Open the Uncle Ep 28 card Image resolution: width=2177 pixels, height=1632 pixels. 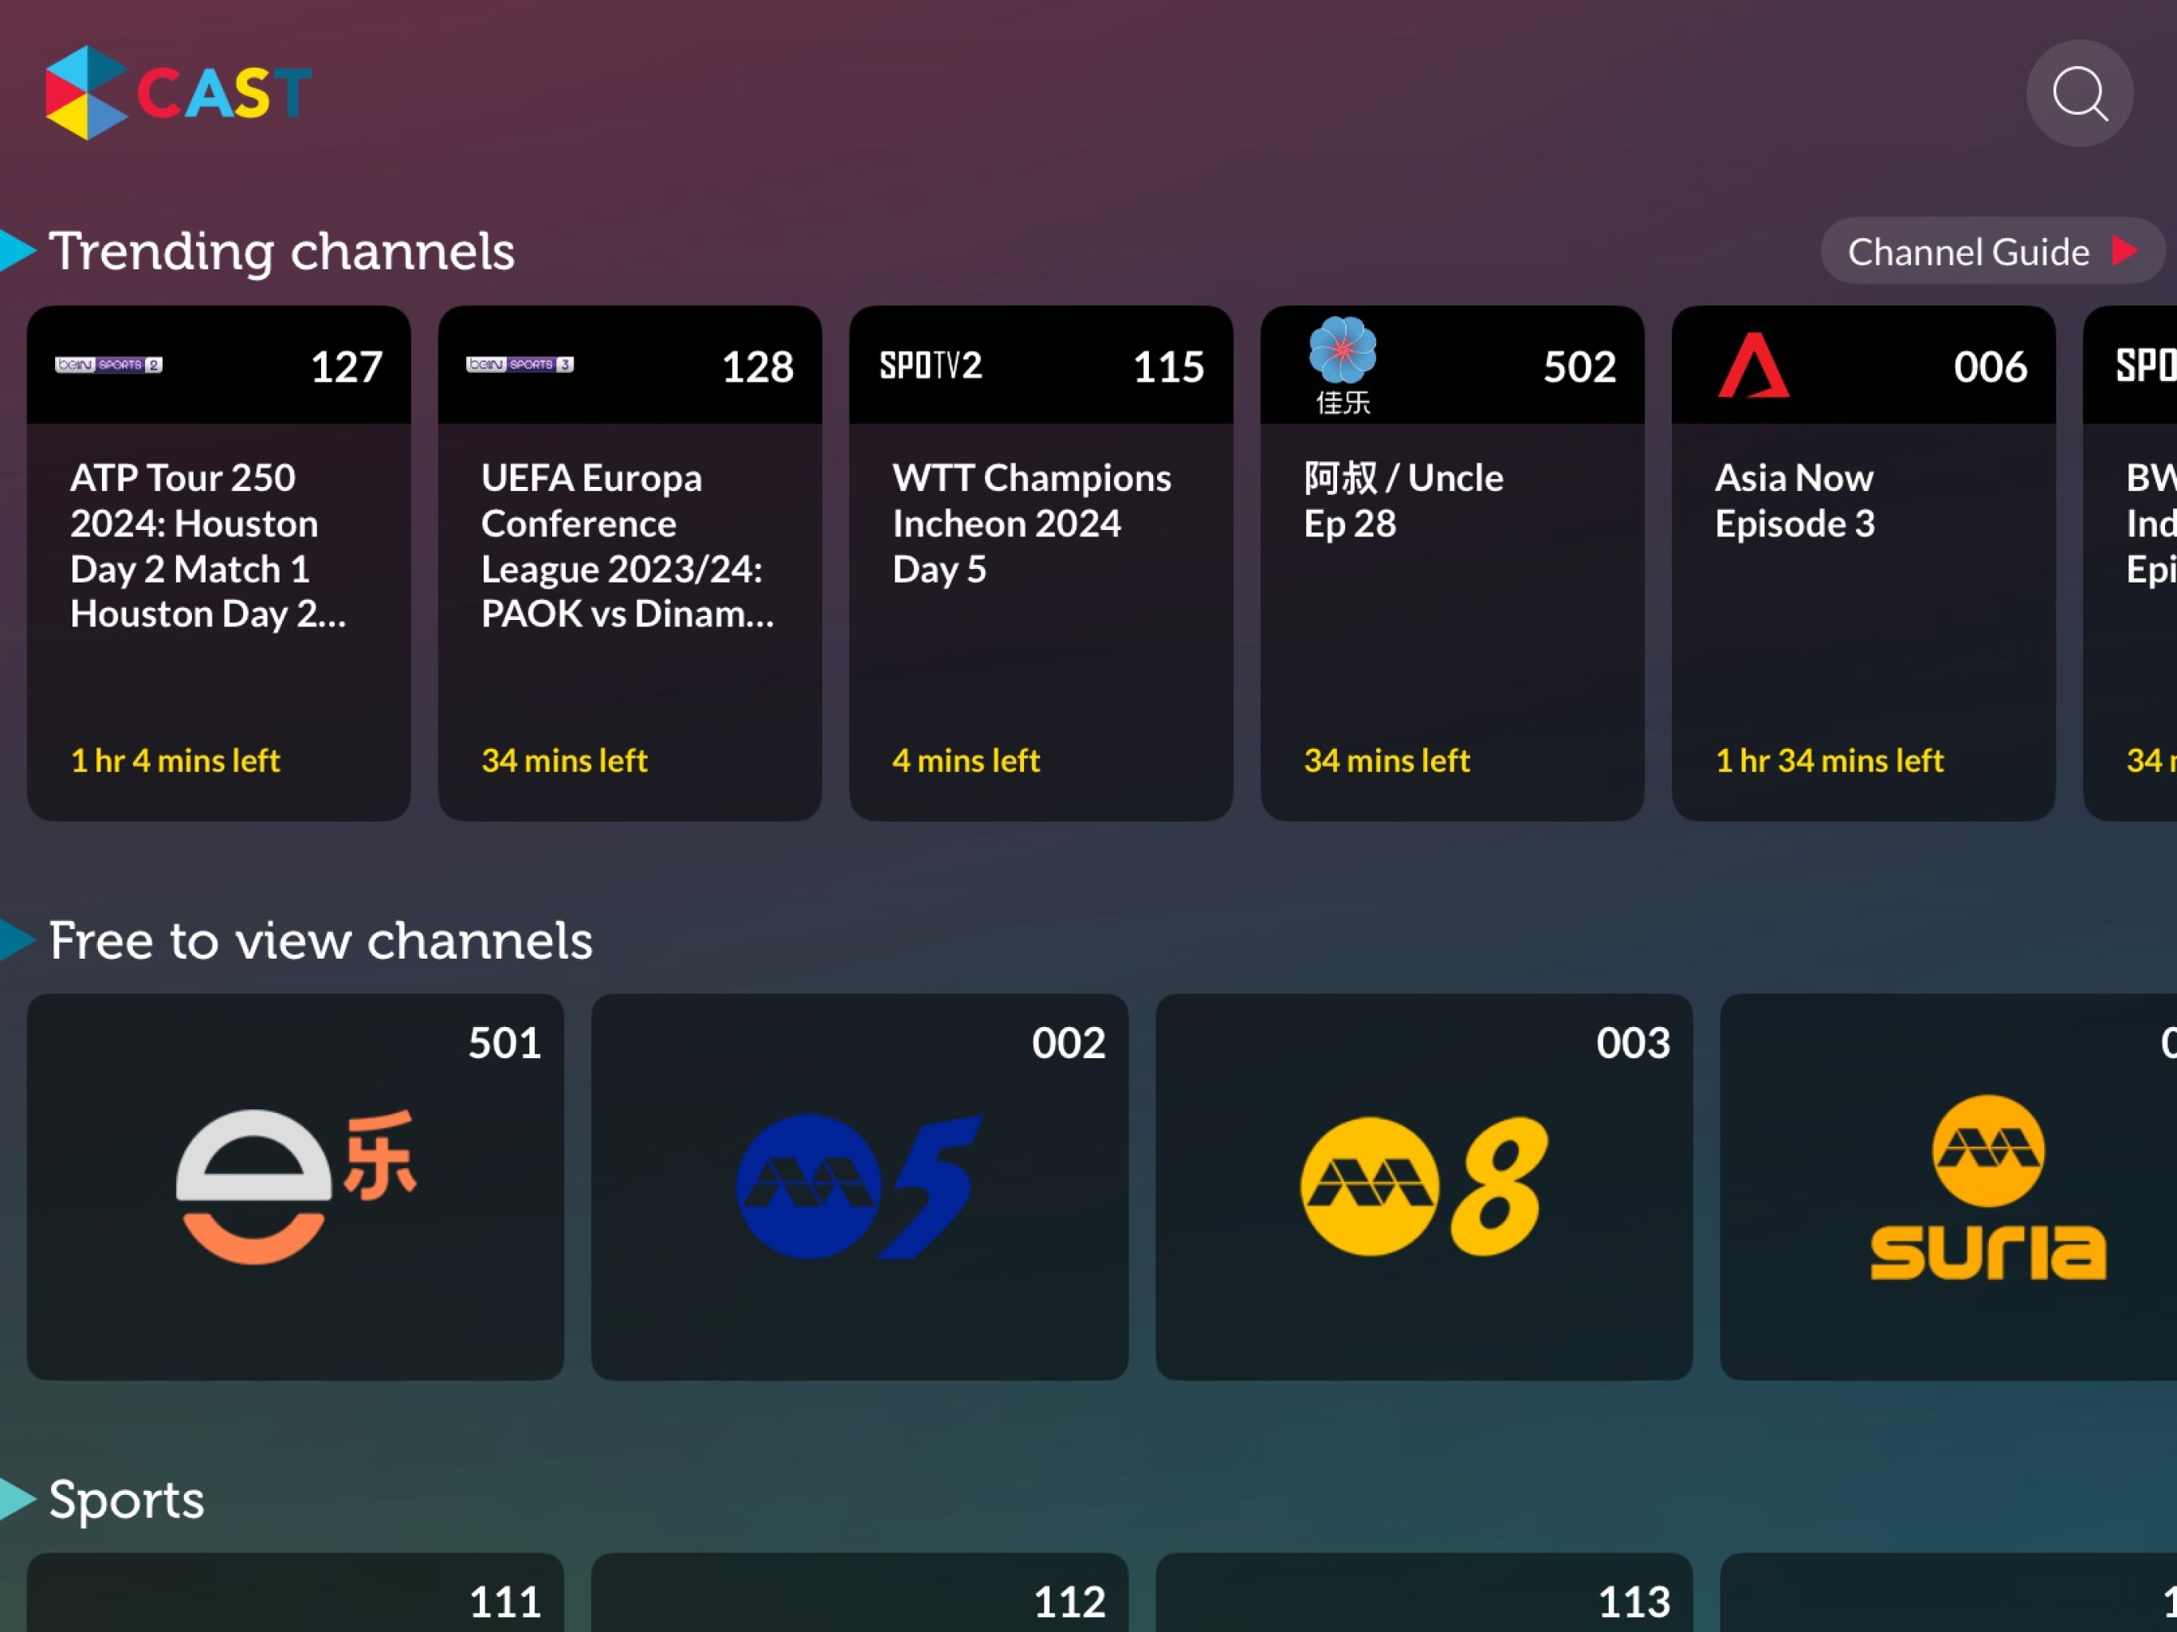(1453, 563)
